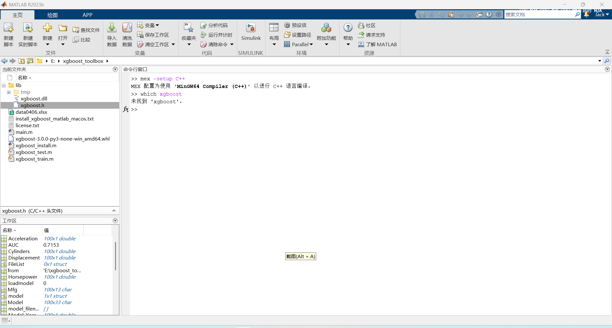The image size is (612, 328).
Task: Switch to the 绘图 ribbon tab
Action: coord(52,15)
